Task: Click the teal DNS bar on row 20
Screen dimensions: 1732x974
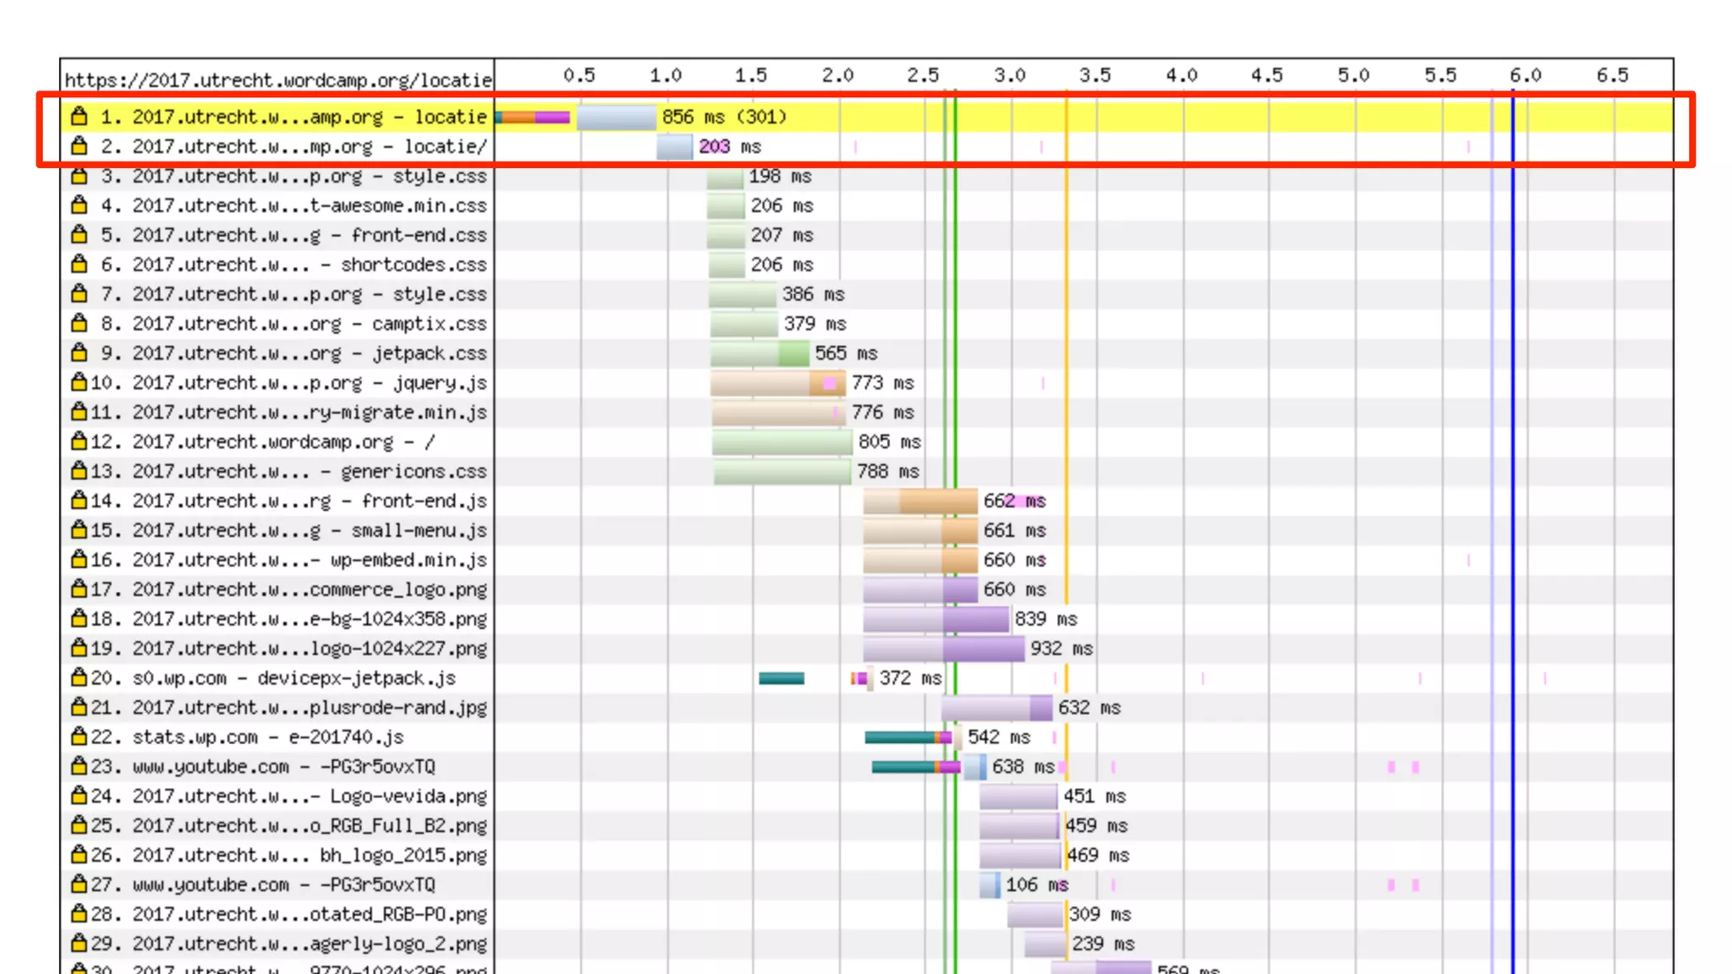Action: pyautogui.click(x=781, y=678)
